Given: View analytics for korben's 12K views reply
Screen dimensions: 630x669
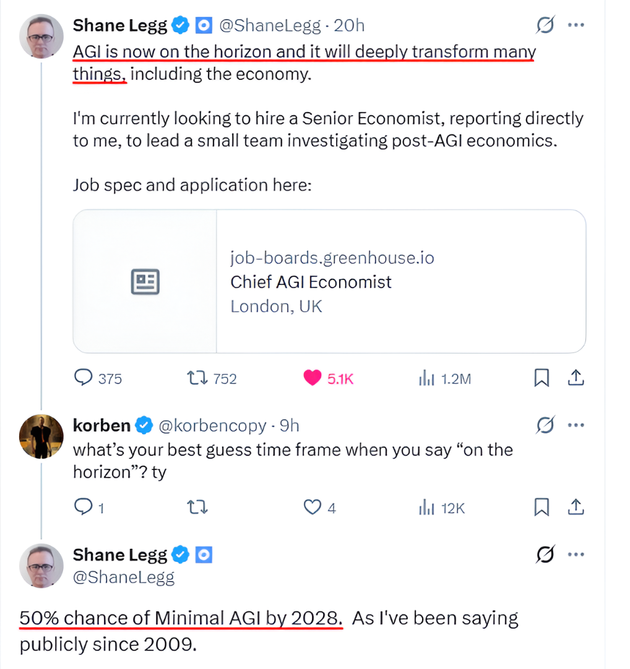Looking at the screenshot, I should click(x=425, y=508).
